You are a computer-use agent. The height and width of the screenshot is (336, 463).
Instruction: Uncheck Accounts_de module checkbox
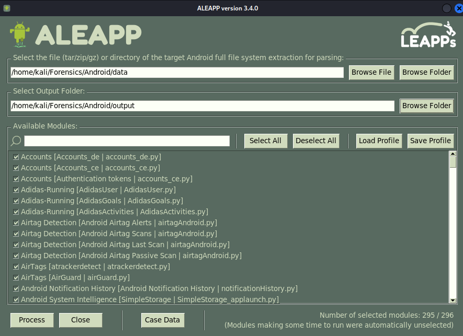[x=16, y=157]
